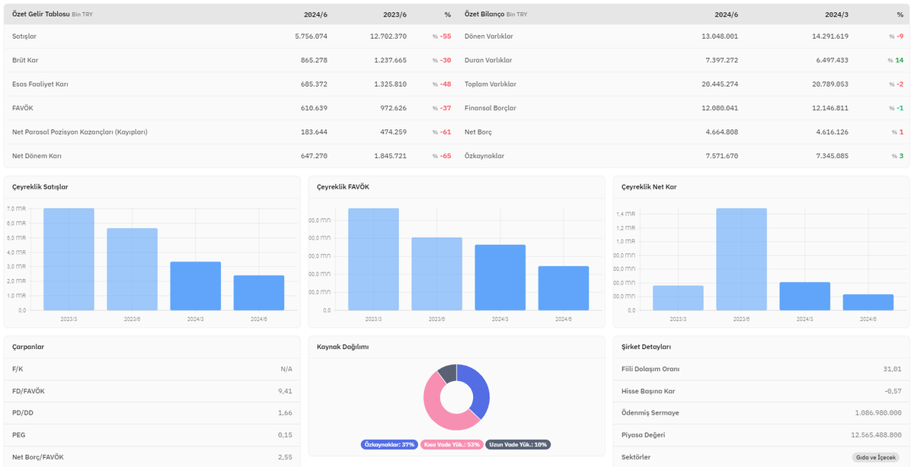The height and width of the screenshot is (467, 914).
Task: Click the Piyasa Değeri value 12.565.488.800
Action: point(877,435)
